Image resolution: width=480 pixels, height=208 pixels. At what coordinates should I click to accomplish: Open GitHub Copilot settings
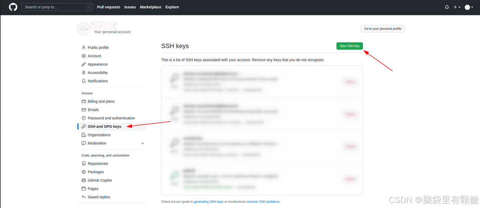tap(100, 180)
